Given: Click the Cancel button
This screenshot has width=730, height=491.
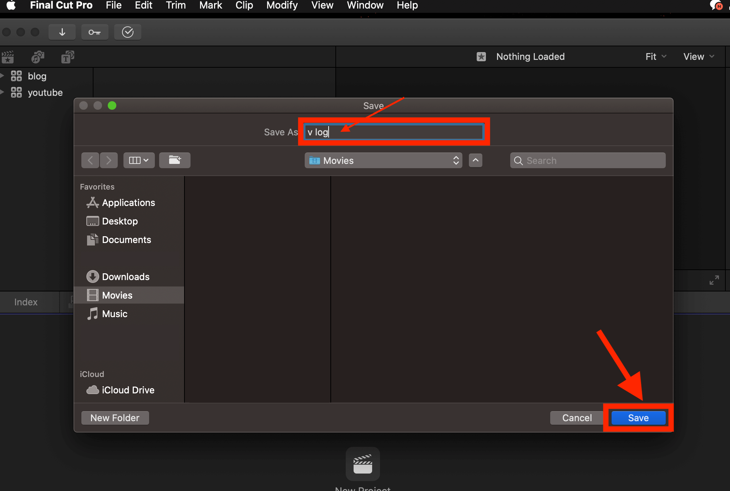Looking at the screenshot, I should [577, 418].
